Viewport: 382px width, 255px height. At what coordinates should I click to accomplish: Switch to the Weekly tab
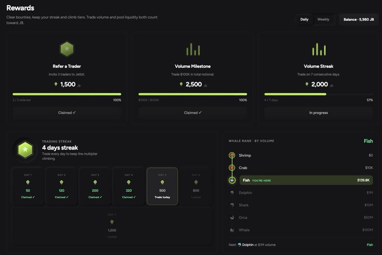[323, 20]
